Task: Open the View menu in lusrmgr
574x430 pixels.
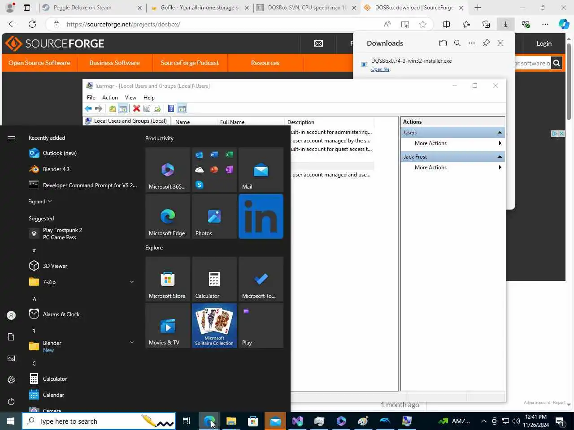Action: click(130, 97)
